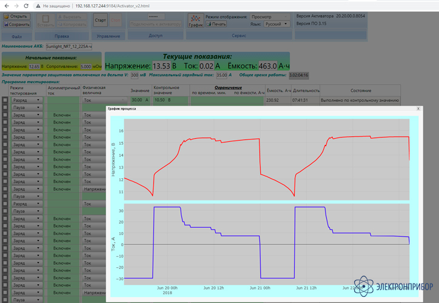The width and height of the screenshot is (439, 303).
Task: Click the Печать print button
Action: pyautogui.click(x=216, y=24)
